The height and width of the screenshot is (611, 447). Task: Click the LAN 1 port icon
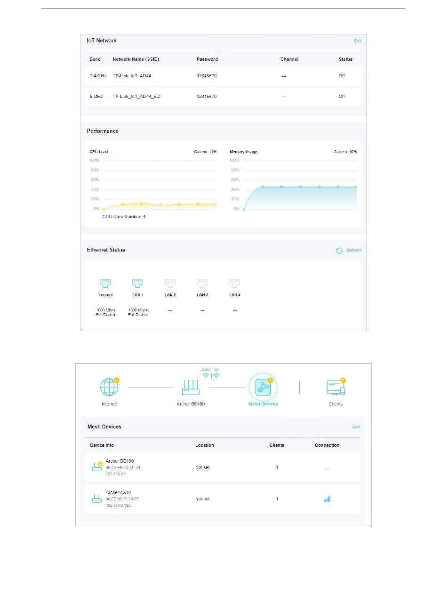[137, 283]
